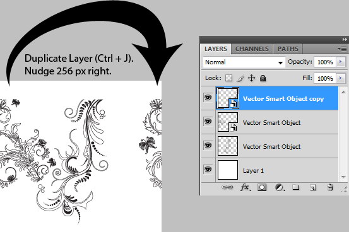
Task: Hide the Vector Smart Object copy layer
Action: (208, 98)
